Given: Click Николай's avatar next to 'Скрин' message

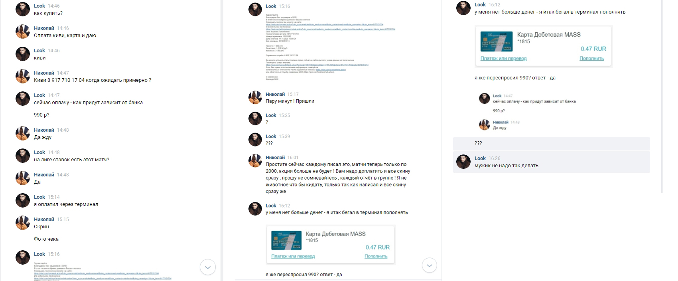Looking at the screenshot, I should pos(23,223).
